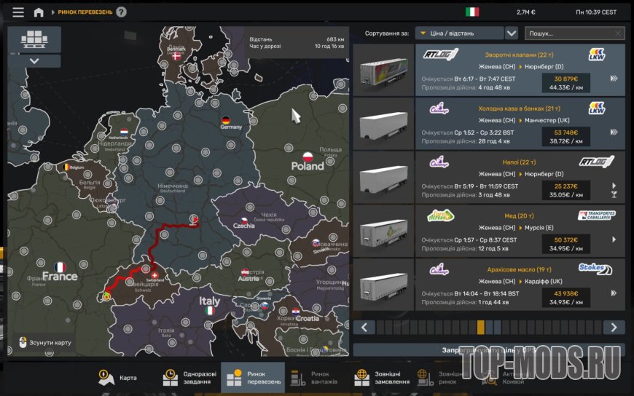Switch to Карта tab
Screen dimensions: 634x396
(117, 378)
